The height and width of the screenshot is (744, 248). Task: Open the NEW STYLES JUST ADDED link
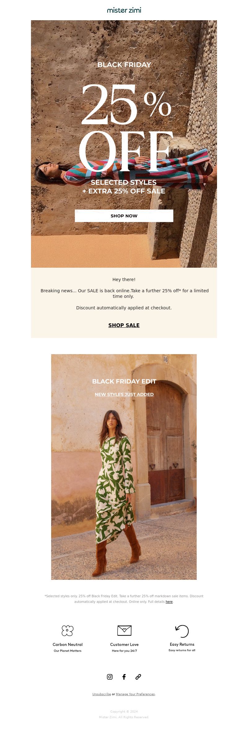pyautogui.click(x=124, y=394)
